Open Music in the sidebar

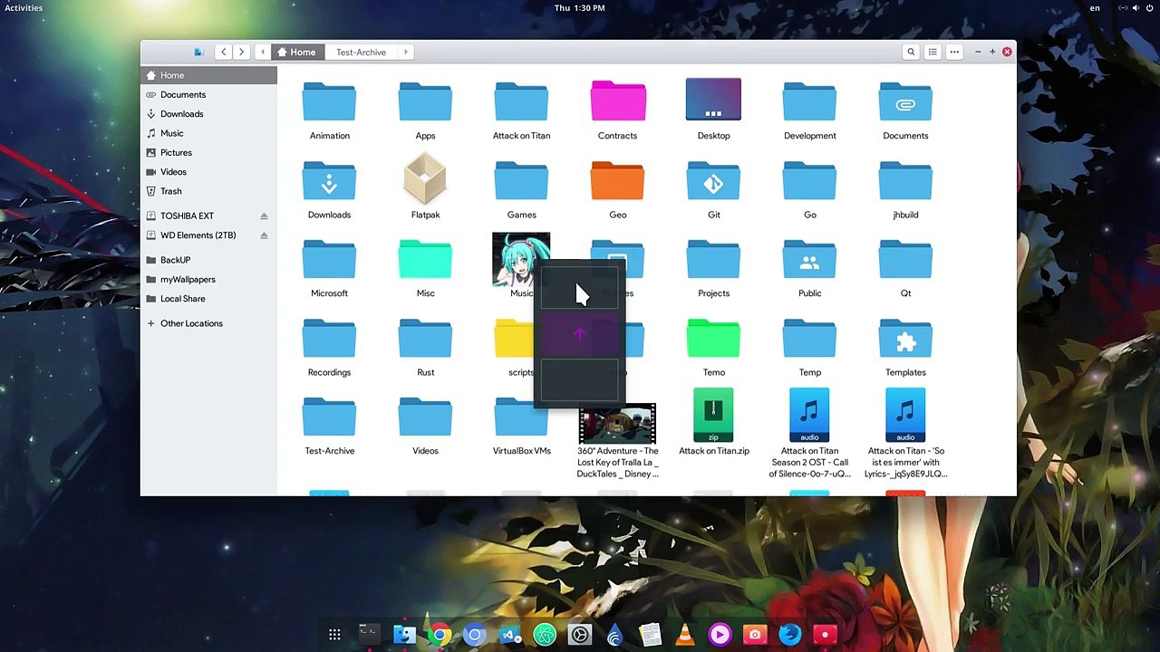coord(208,133)
